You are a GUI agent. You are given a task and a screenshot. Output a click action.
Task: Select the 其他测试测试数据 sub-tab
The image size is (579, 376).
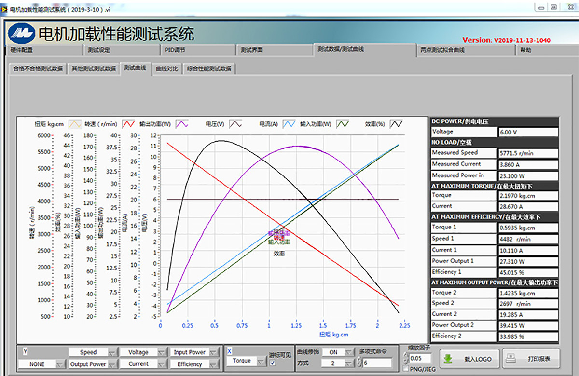(x=94, y=68)
